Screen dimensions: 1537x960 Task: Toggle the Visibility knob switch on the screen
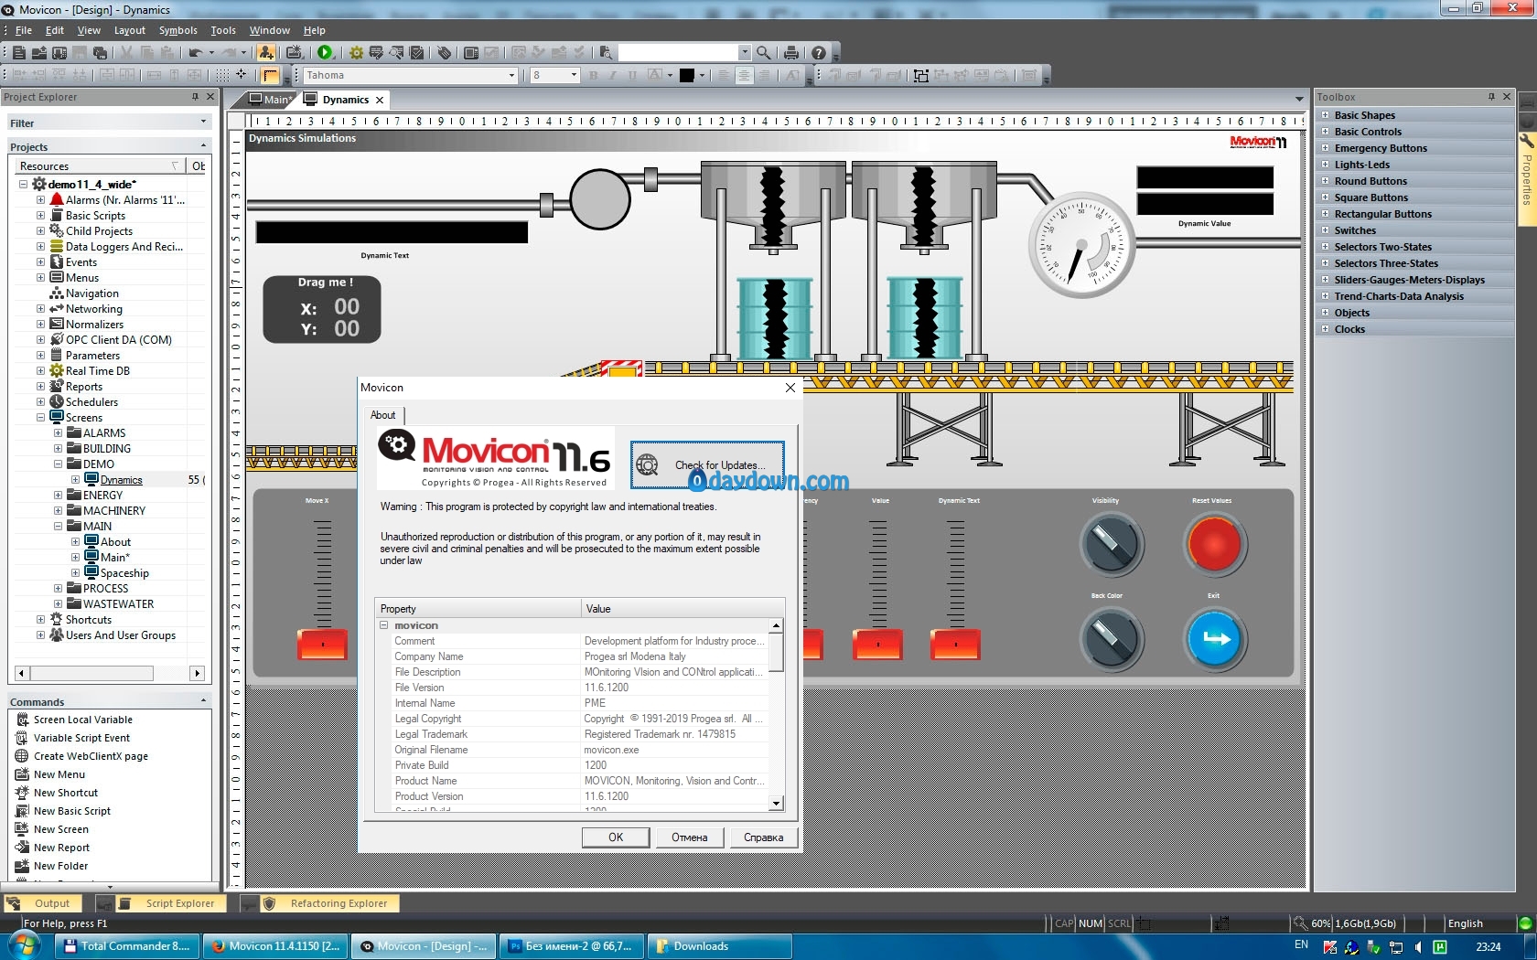[1112, 544]
